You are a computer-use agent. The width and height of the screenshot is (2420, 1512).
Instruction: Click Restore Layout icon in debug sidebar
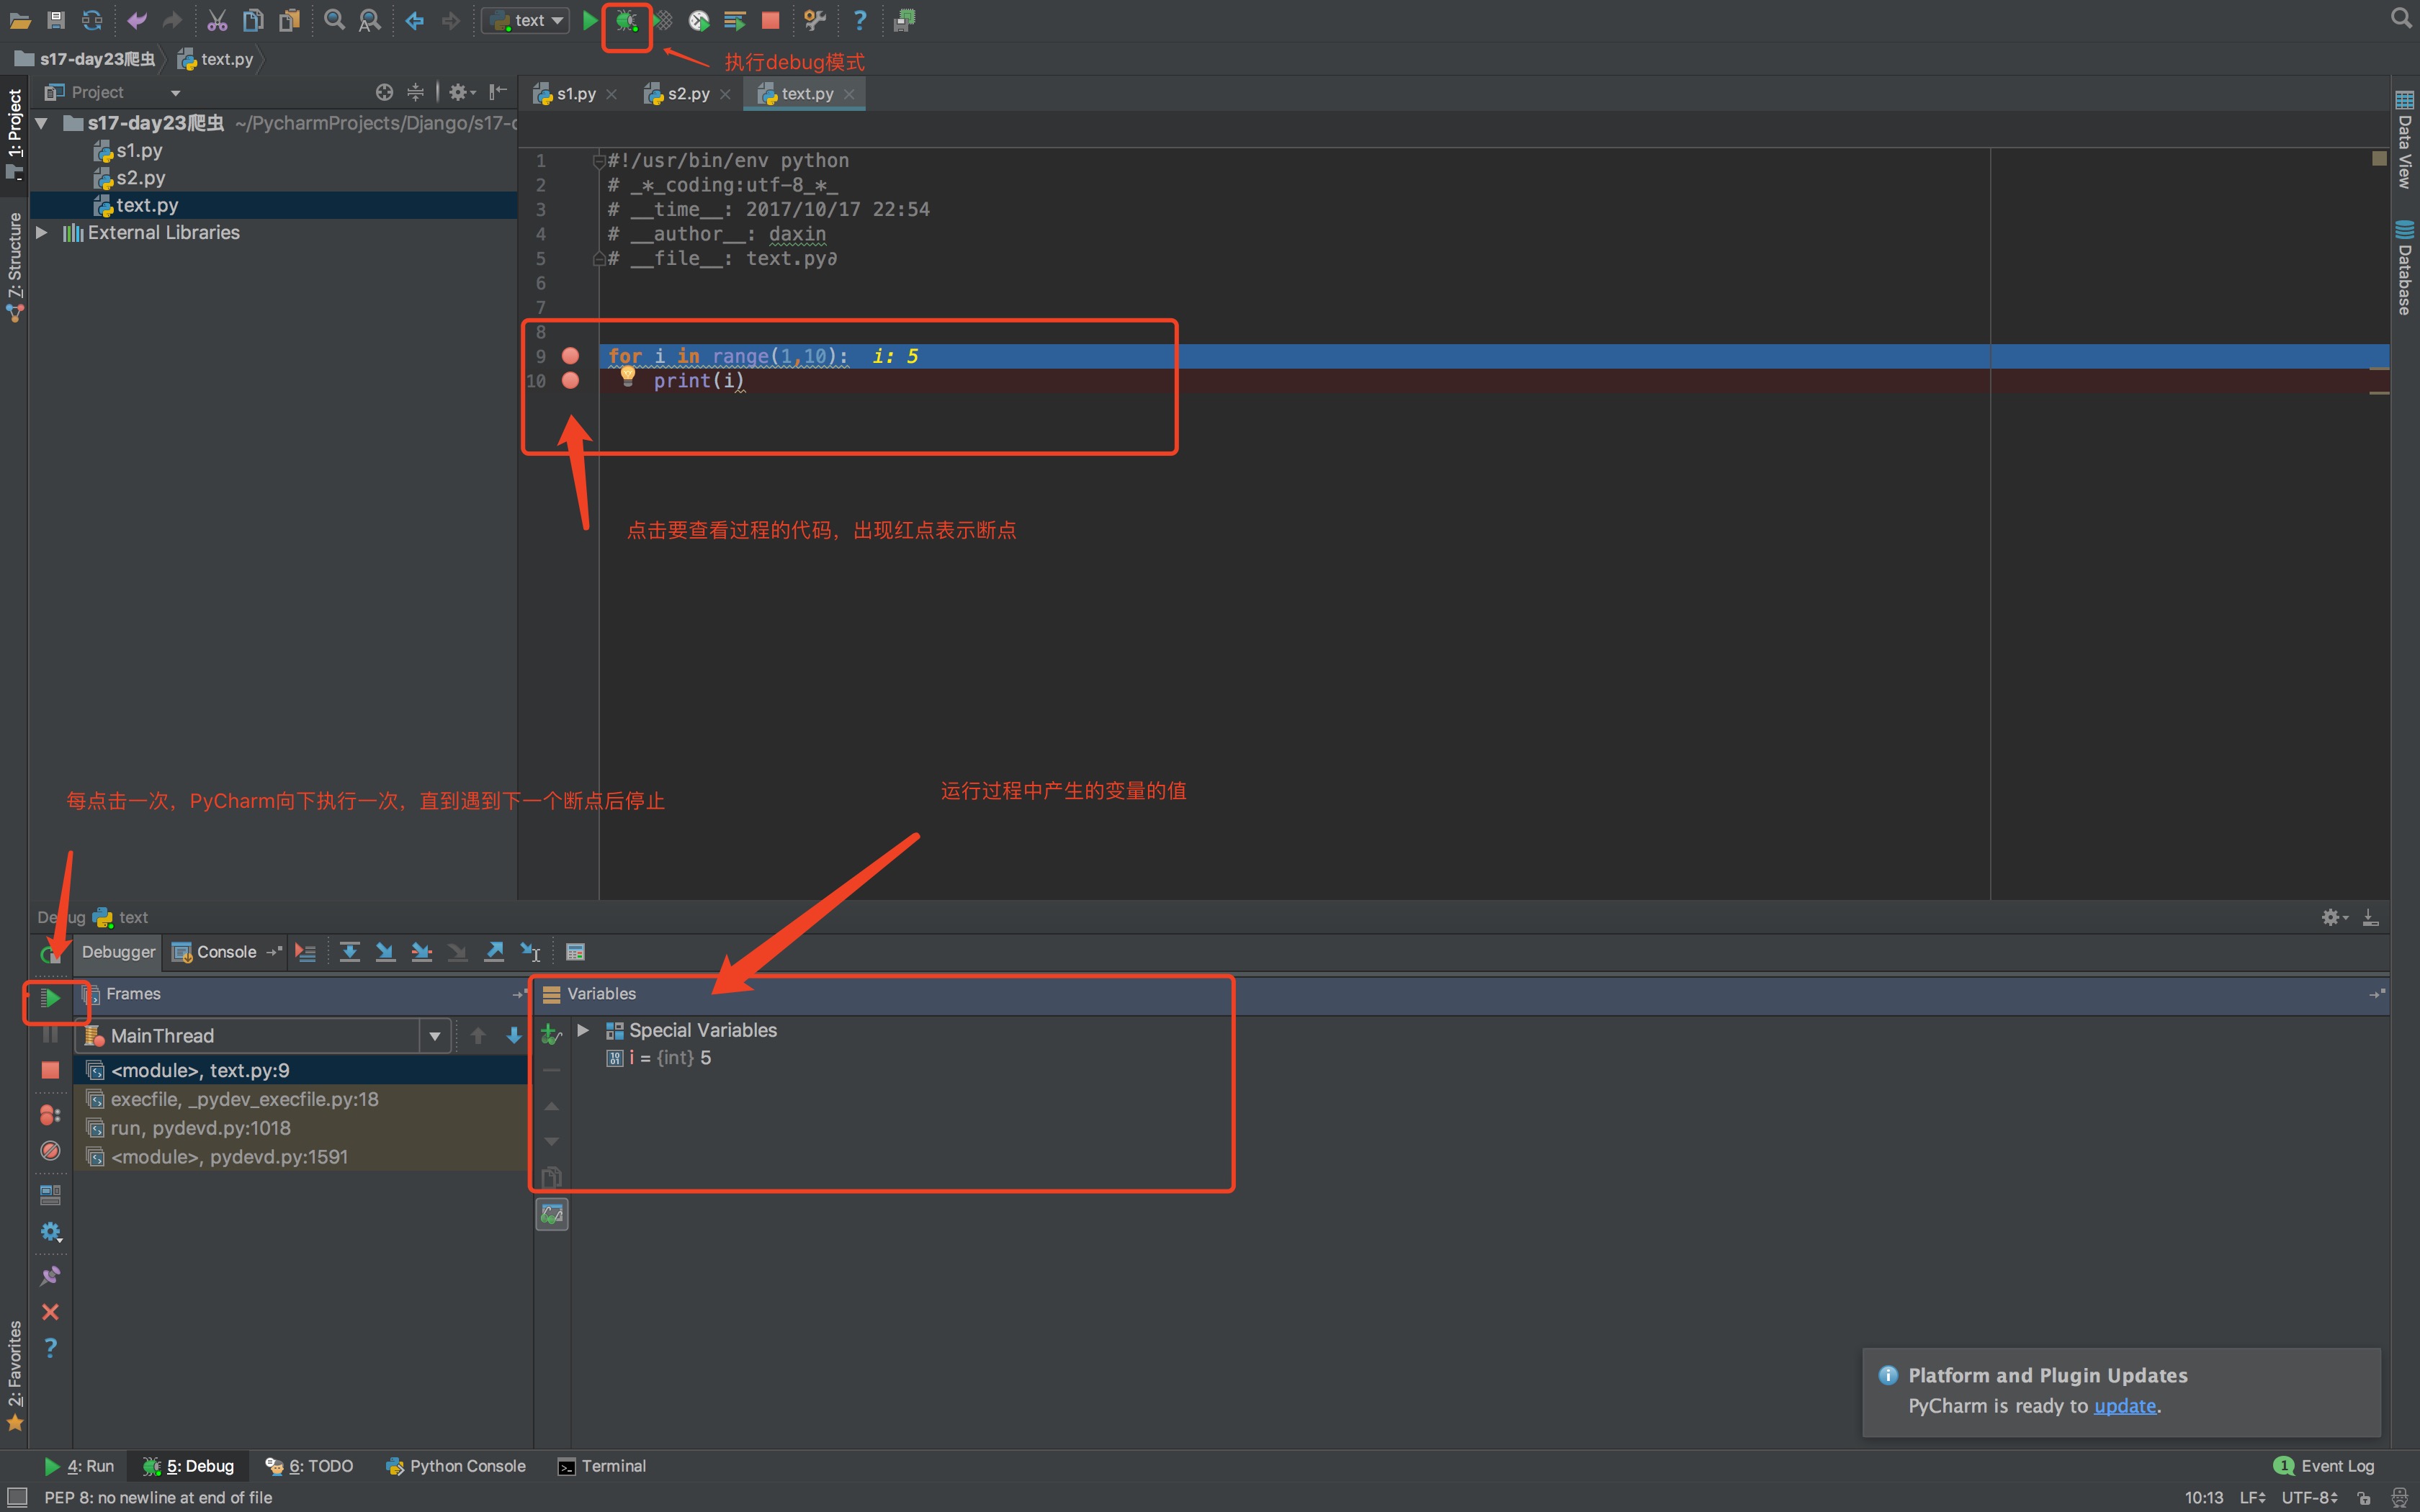[50, 1195]
